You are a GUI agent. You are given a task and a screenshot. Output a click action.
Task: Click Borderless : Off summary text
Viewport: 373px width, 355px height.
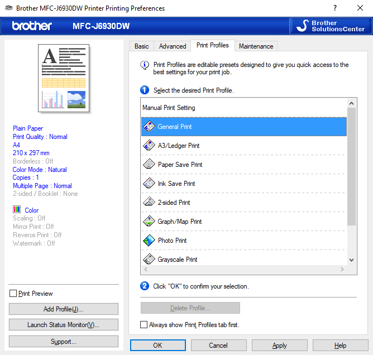pos(33,161)
